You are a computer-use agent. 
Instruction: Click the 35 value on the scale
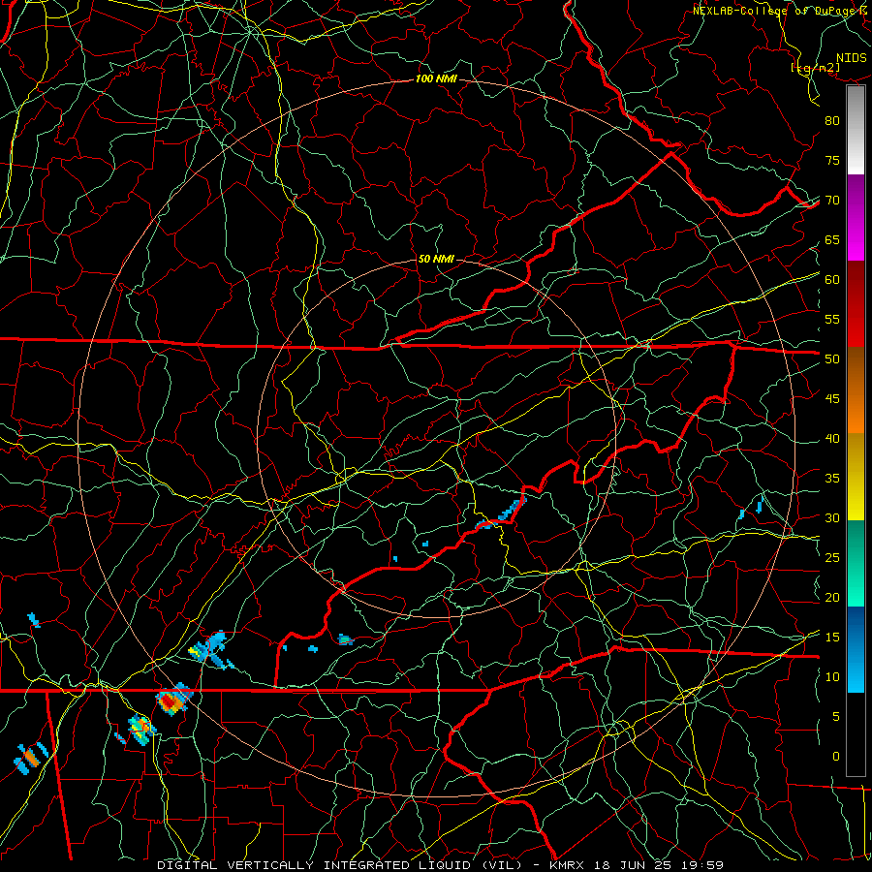832,479
